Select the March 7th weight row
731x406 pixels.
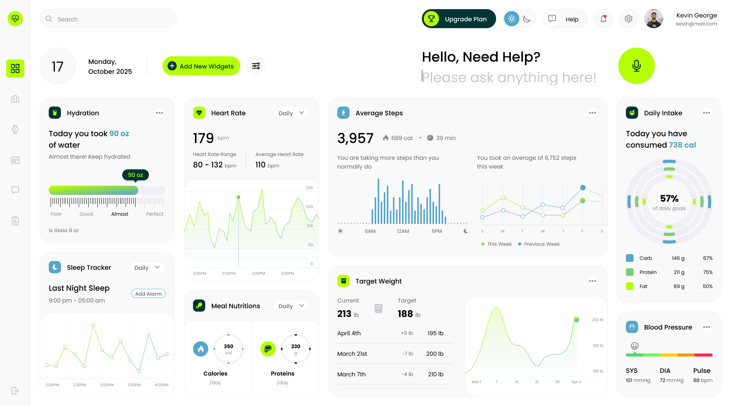[395, 374]
